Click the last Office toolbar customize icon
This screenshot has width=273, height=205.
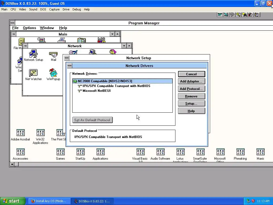(x=257, y=15)
